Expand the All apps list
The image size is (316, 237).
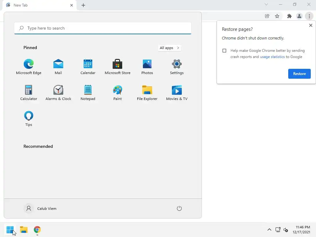169,48
